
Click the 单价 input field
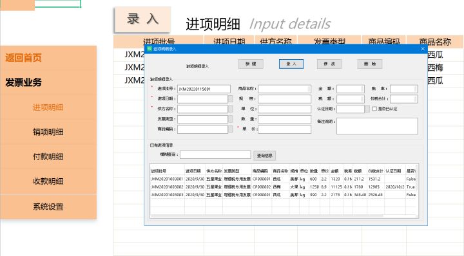pyautogui.click(x=284, y=129)
